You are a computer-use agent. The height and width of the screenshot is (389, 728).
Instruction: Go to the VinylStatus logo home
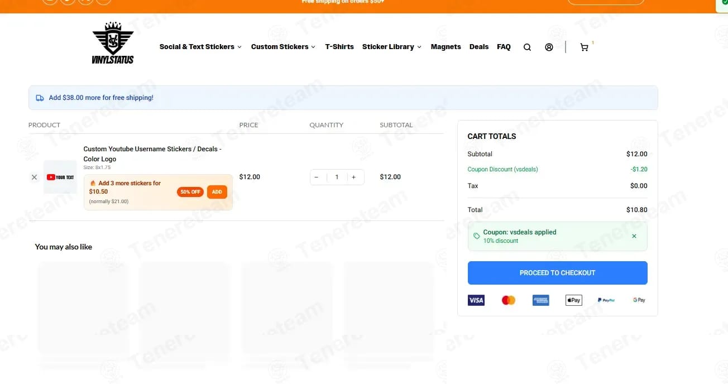113,44
